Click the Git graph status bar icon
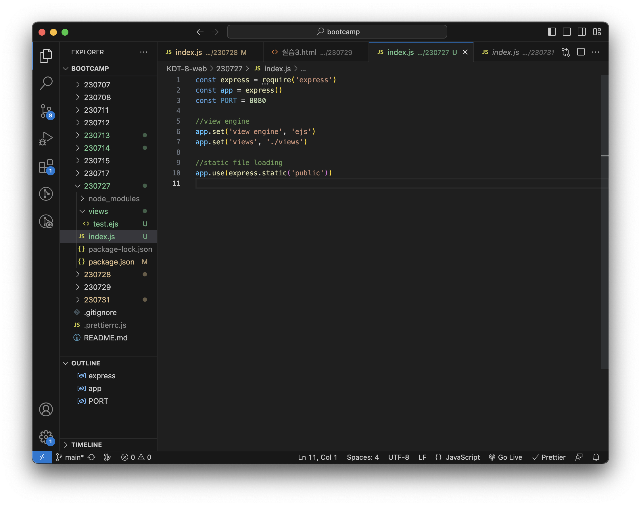The height and width of the screenshot is (506, 641). click(x=107, y=457)
